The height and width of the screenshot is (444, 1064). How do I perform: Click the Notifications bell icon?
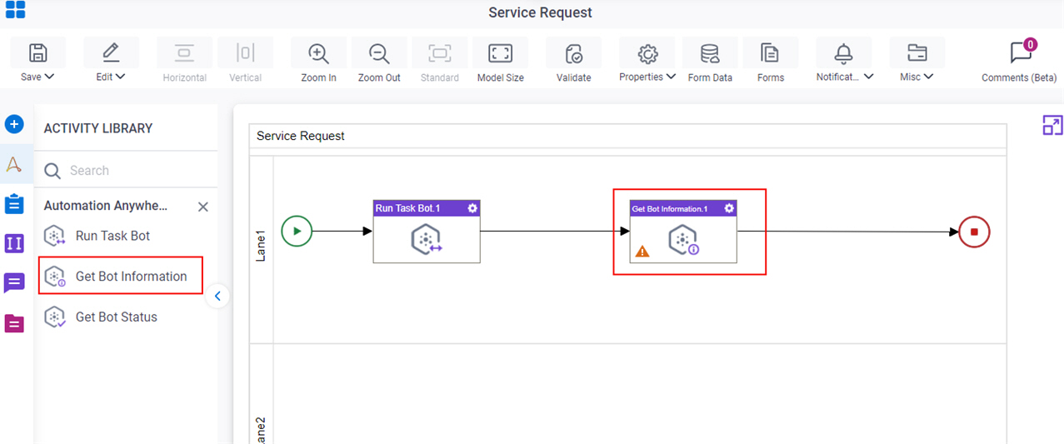coord(844,53)
